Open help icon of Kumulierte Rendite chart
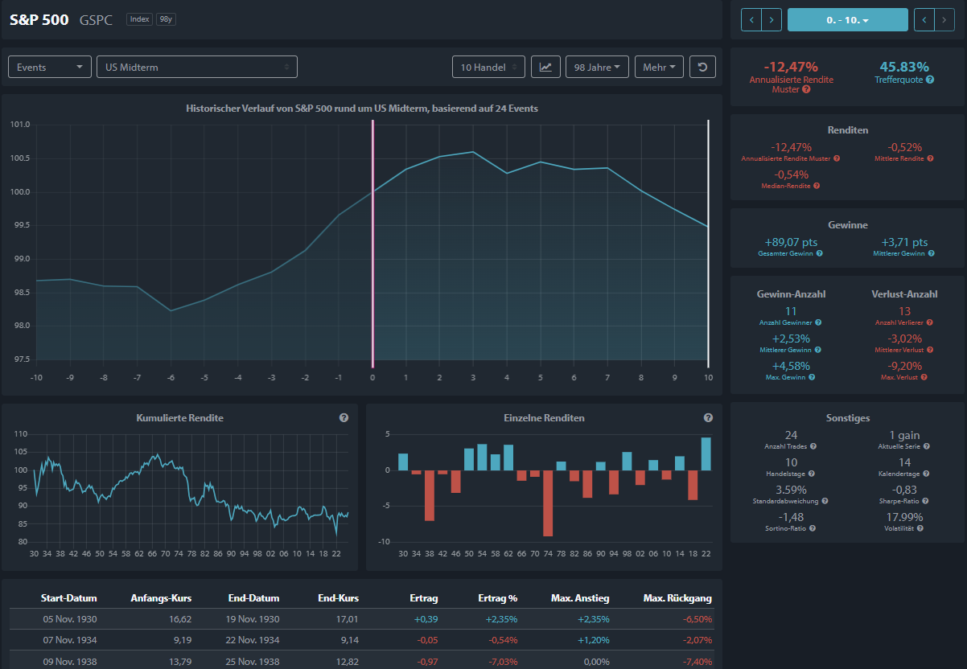Viewport: 967px width, 669px height. [344, 418]
